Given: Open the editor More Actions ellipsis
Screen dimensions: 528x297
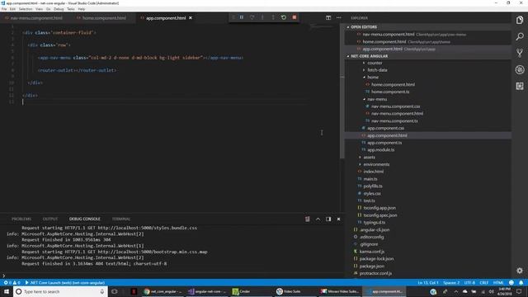Looking at the screenshot, I should 339,17.
